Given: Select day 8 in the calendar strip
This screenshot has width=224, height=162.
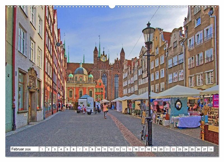Looking at the screenshot, I should [x=86, y=149].
